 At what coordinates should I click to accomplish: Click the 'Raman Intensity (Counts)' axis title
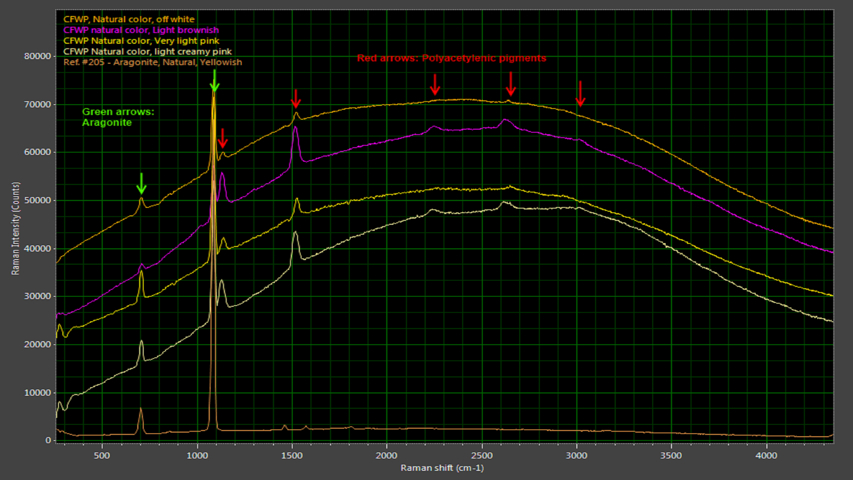[x=15, y=228]
